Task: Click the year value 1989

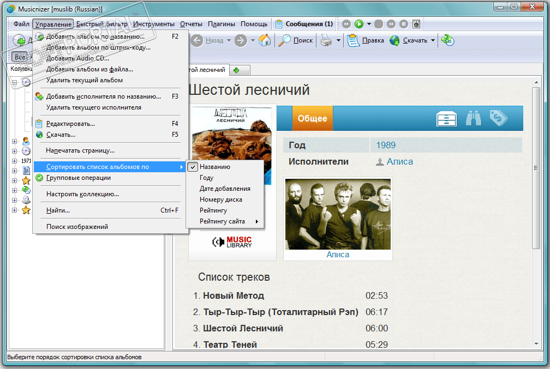Action: 386,145
